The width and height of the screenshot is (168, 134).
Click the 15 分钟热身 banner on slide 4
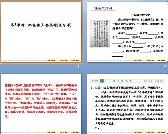click(x=123, y=81)
